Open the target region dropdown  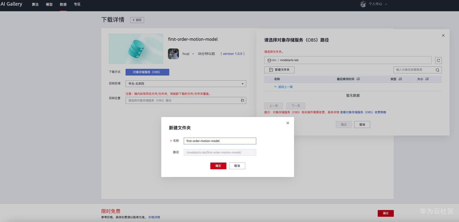pos(186,84)
